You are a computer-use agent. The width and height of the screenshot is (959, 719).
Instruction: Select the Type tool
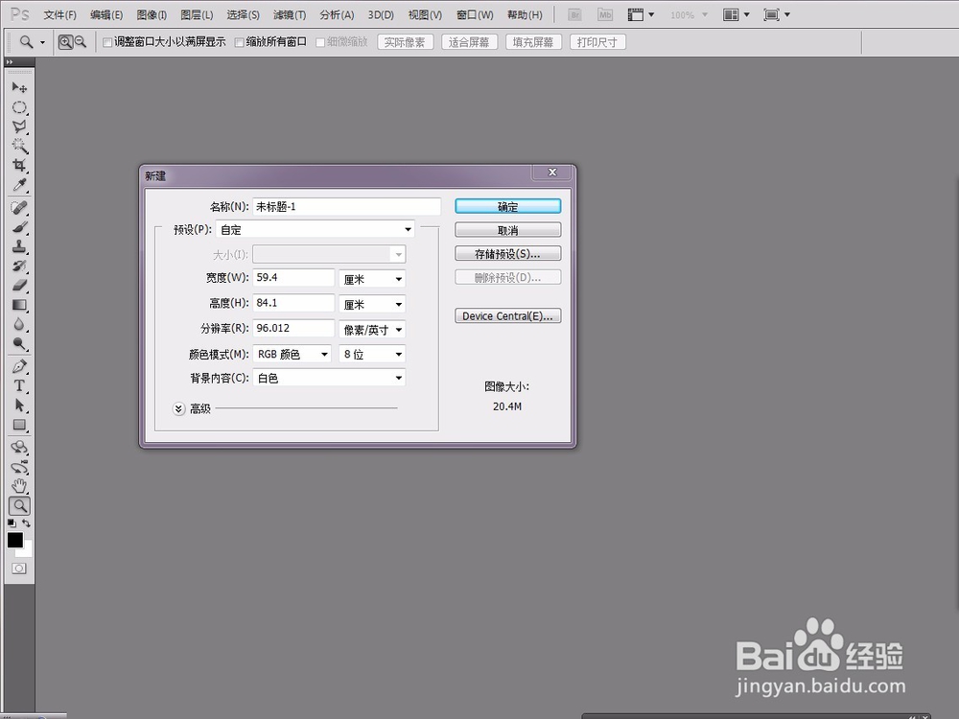click(x=19, y=385)
